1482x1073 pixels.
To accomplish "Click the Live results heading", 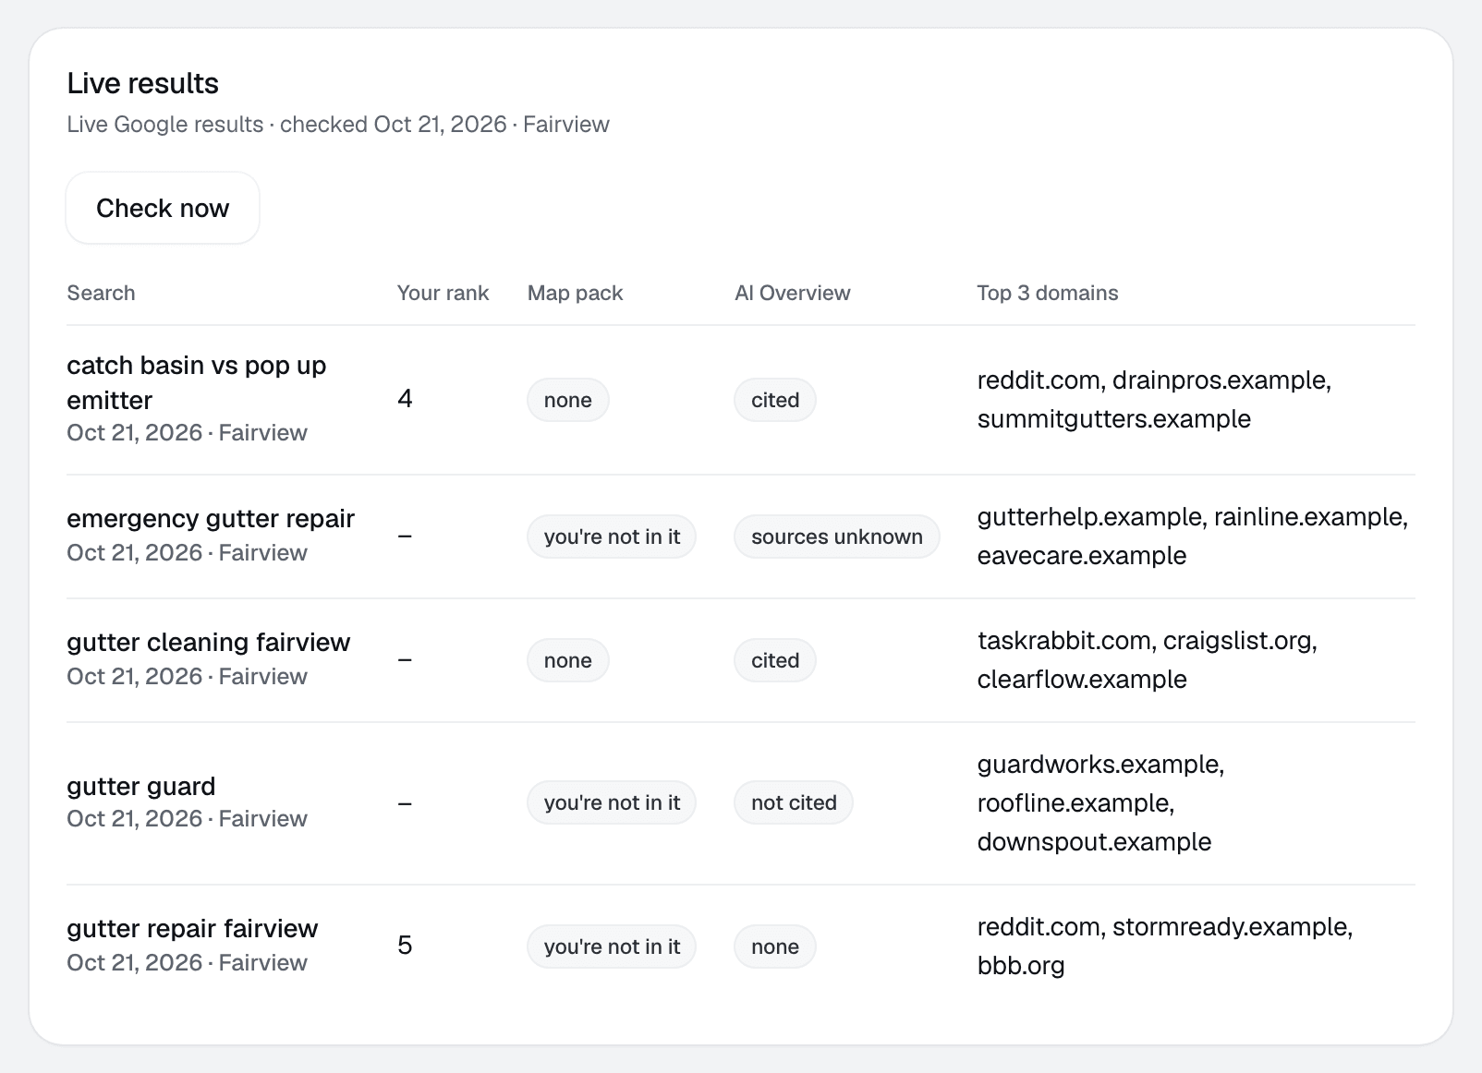I will 143,83.
